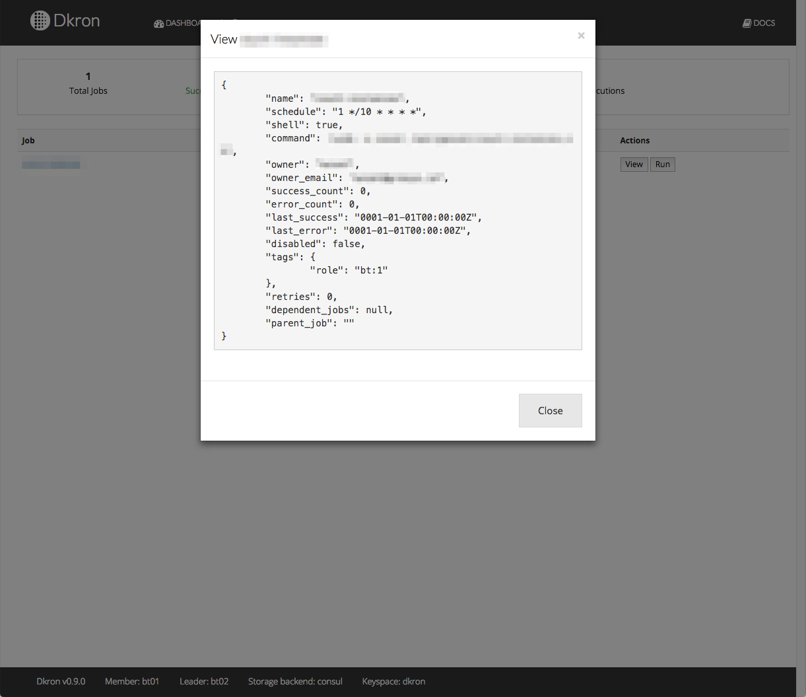806x697 pixels.
Task: Click the Total Jobs counter
Action: pyautogui.click(x=88, y=83)
